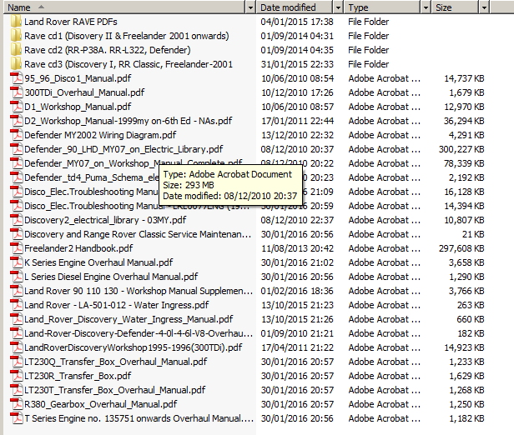
Task: Select PDF icon of K Series Engine Overhaul Manual
Action: pos(16,262)
